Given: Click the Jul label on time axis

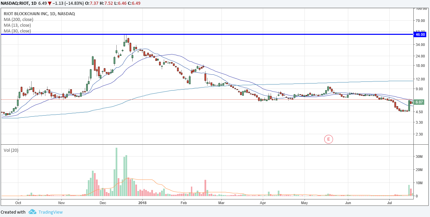Looking at the screenshot, I should pos(390,203).
